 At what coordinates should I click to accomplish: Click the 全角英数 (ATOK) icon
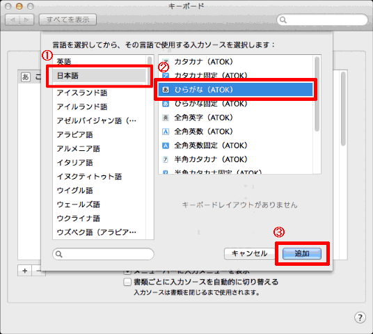point(166,132)
